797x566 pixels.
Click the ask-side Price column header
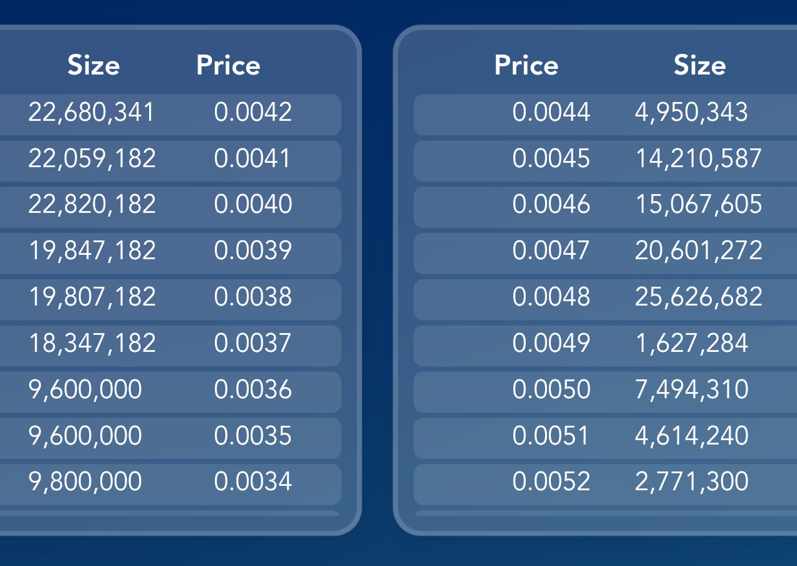[526, 66]
